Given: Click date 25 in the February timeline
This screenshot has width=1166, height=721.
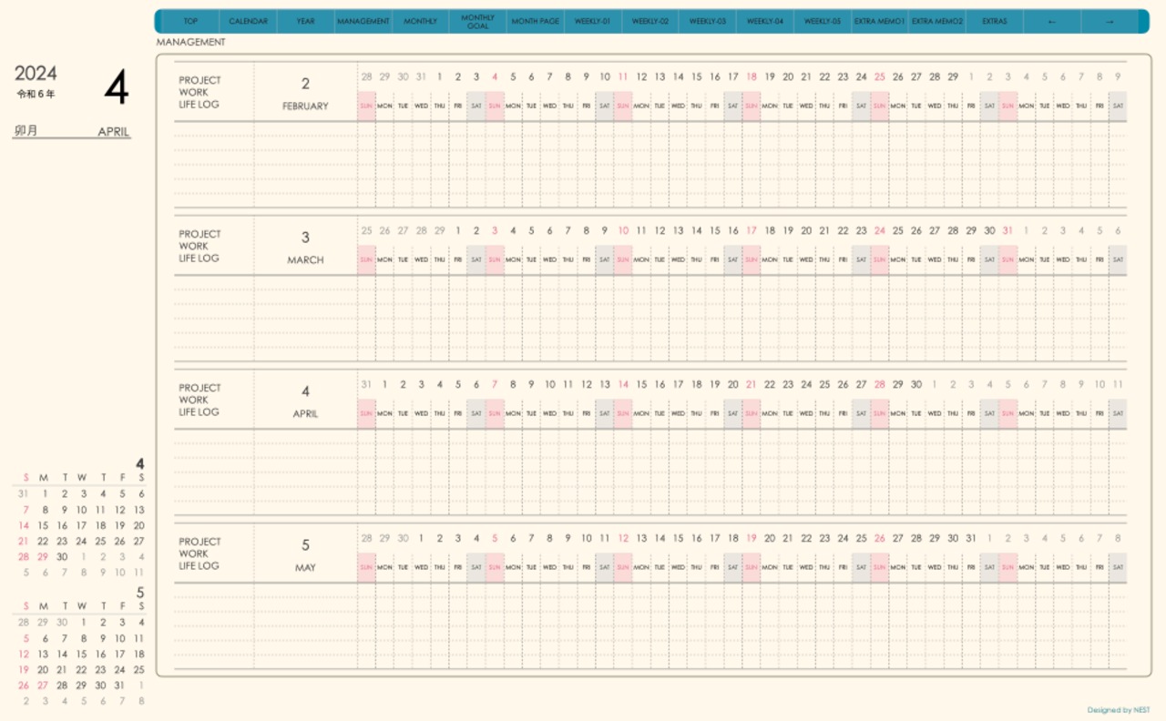Looking at the screenshot, I should [879, 77].
